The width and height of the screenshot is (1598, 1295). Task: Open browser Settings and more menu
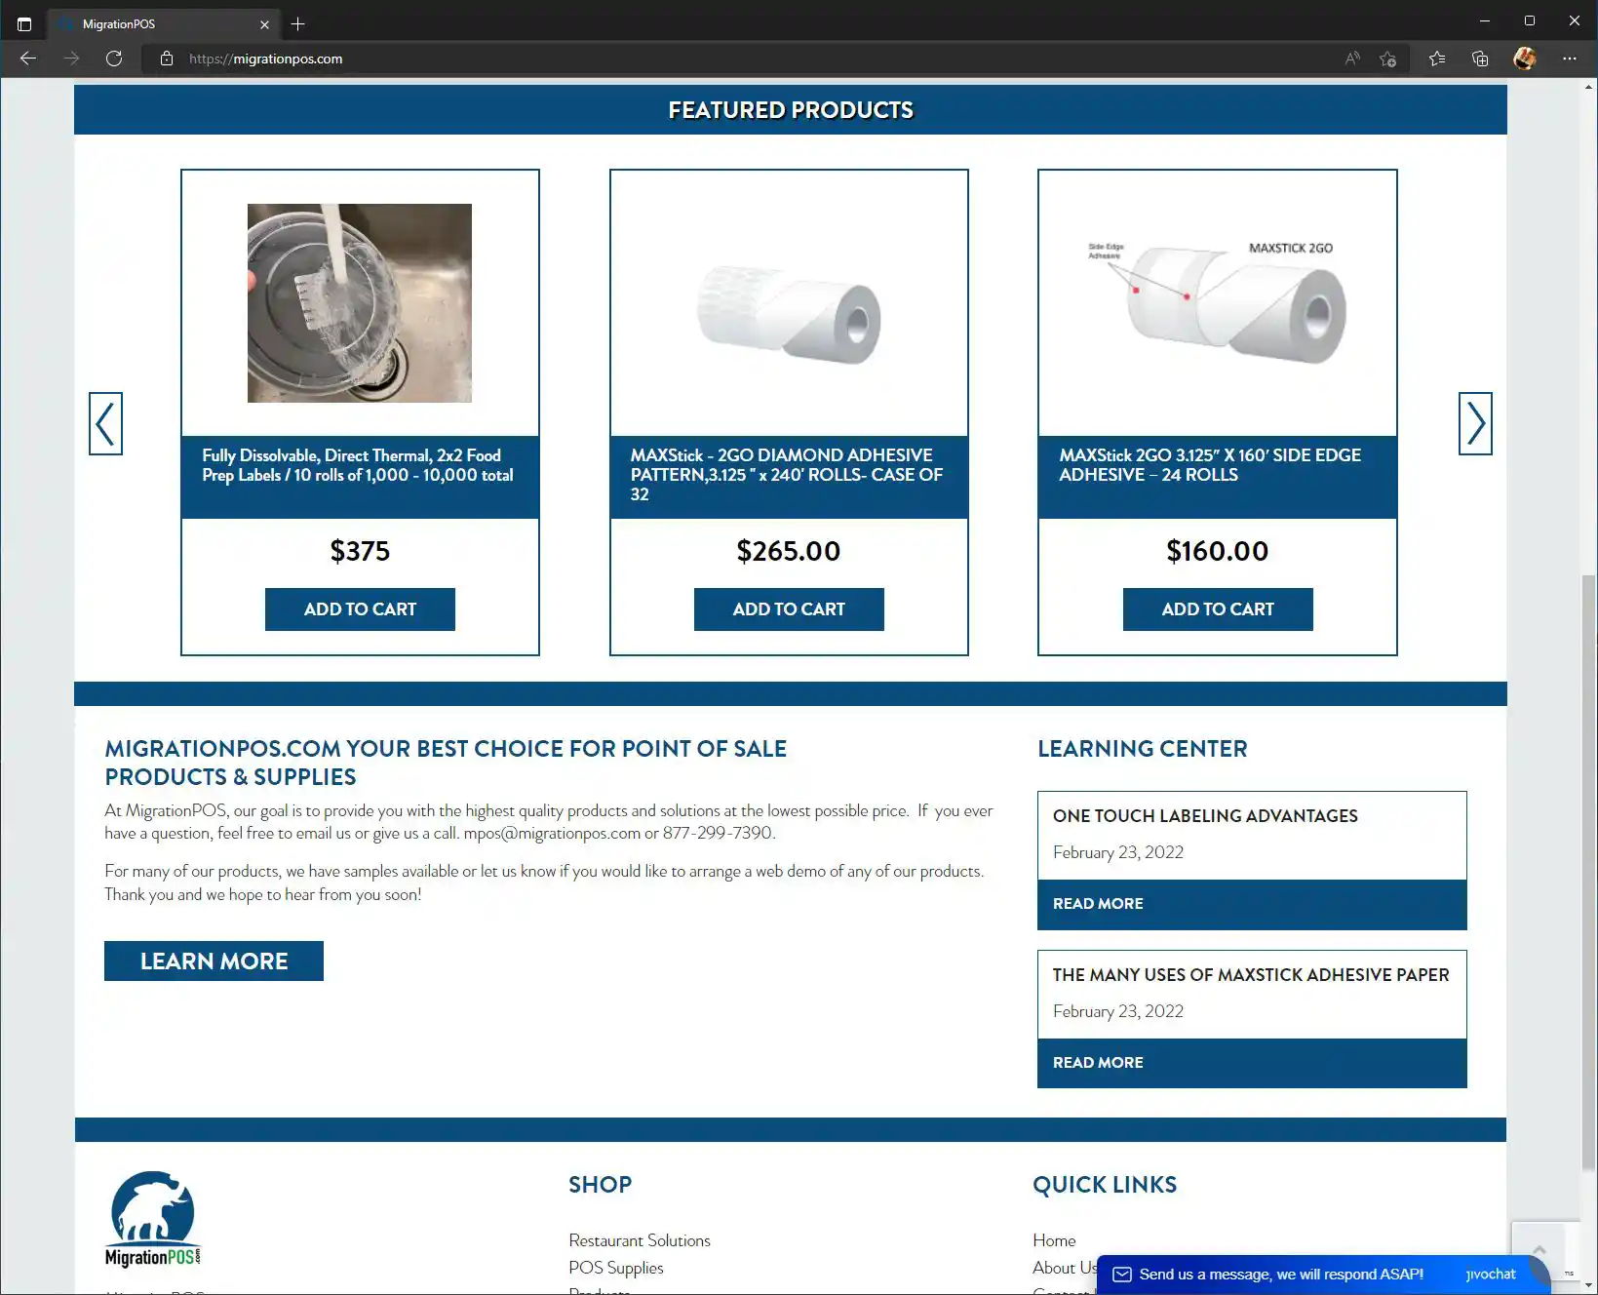pos(1569,59)
